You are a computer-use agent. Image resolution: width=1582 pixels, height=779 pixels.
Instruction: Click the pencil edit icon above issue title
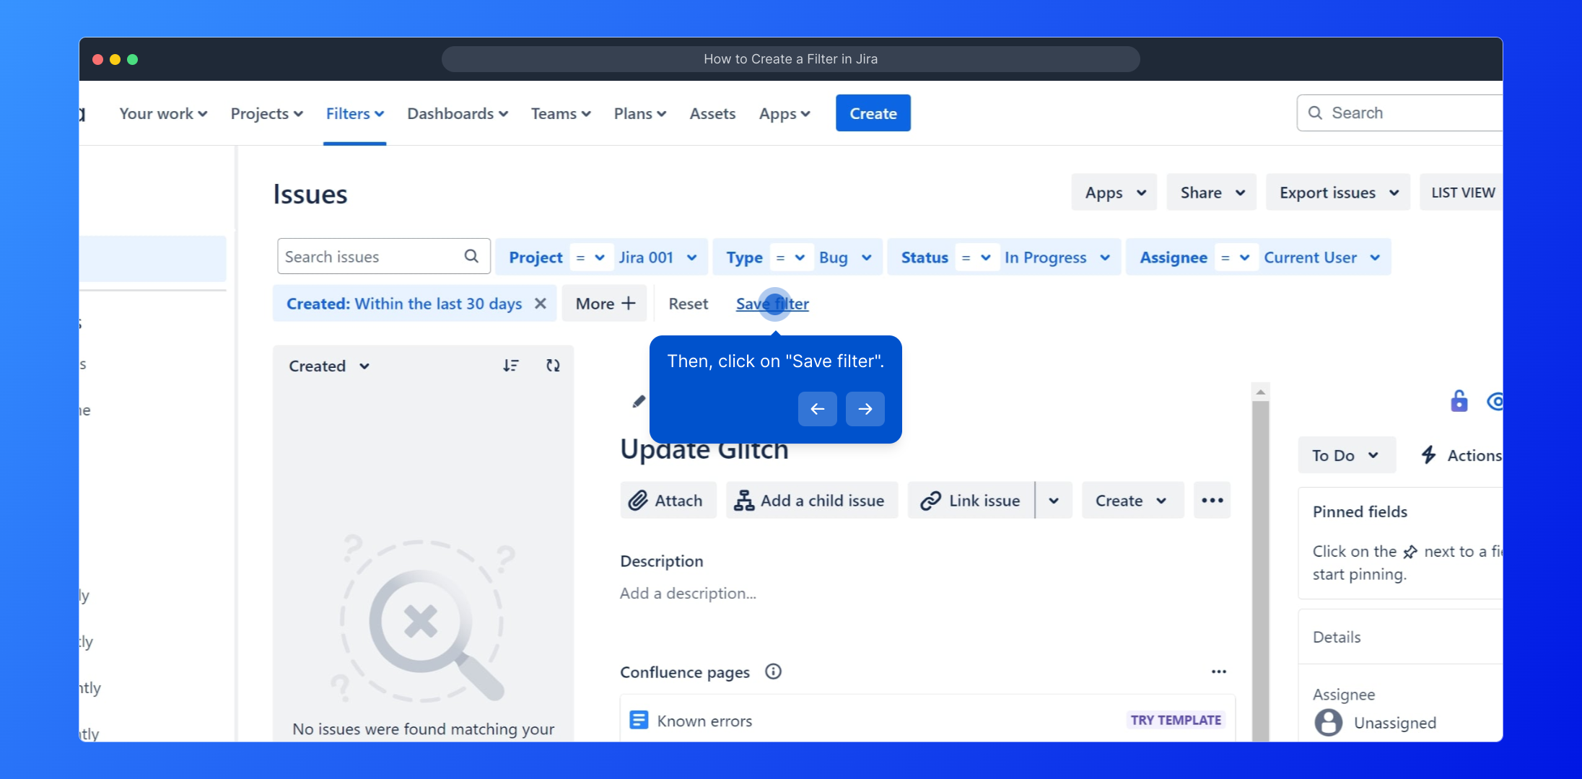(x=639, y=401)
